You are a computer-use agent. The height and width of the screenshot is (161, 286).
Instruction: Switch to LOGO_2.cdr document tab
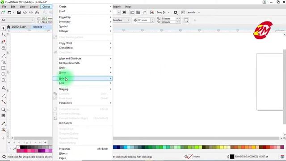[19, 27]
